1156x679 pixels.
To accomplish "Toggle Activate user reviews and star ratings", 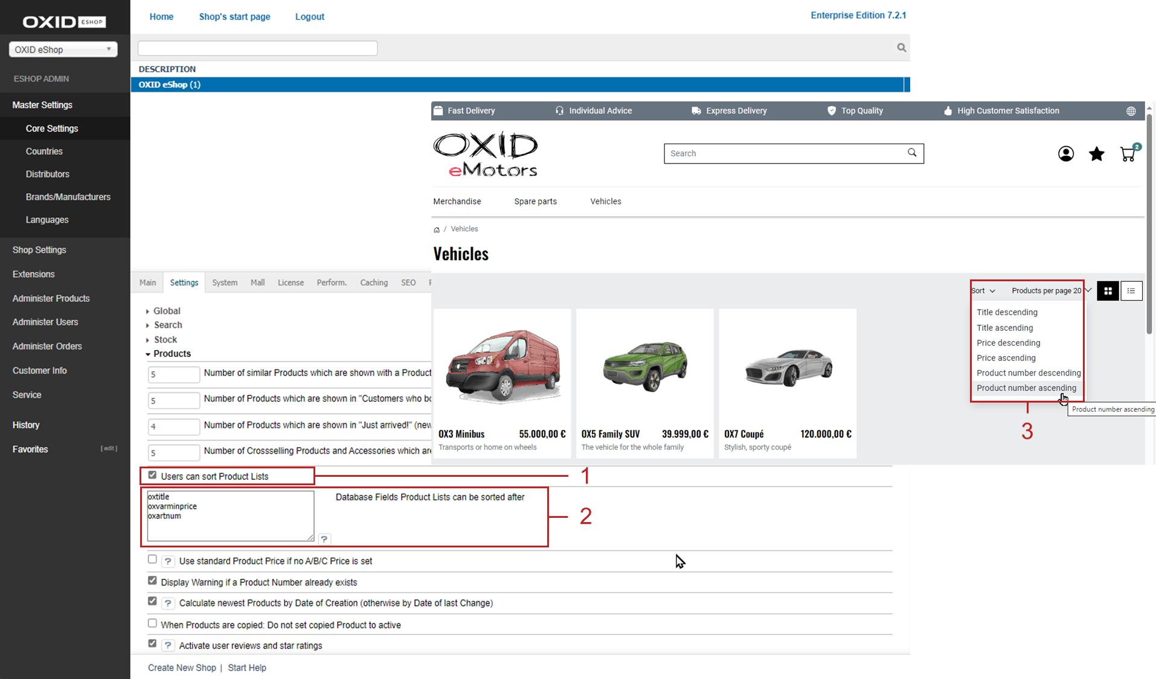I will tap(152, 643).
